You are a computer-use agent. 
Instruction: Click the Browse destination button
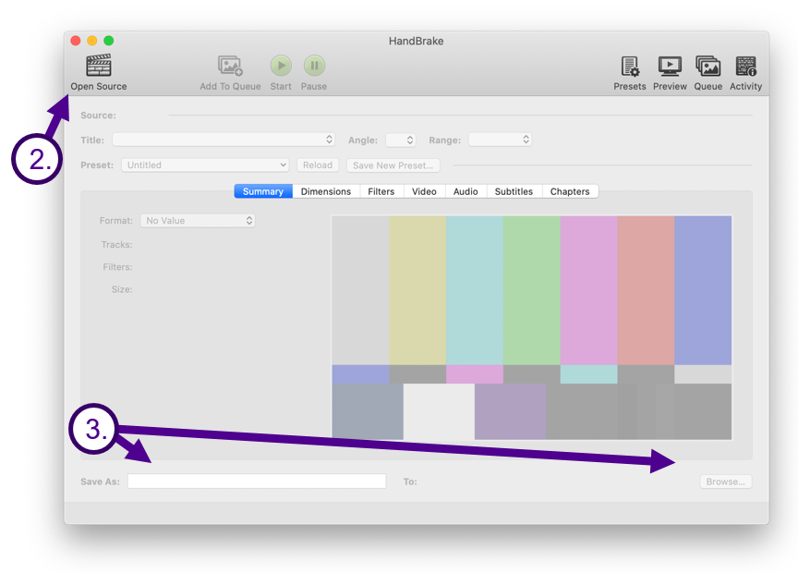[x=725, y=482]
